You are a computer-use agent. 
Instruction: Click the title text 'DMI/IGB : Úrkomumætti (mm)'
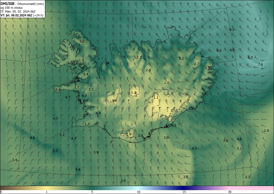[x=22, y=4]
